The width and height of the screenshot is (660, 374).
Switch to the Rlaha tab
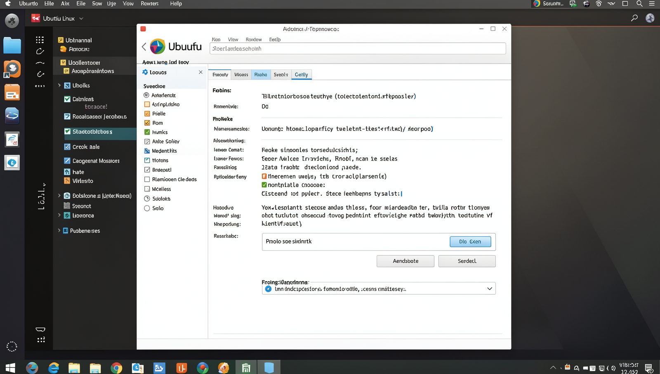(x=261, y=75)
